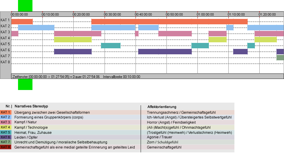Select 'Formierung eines Gruppenkörpers (corps)' text
This screenshot has height=159, width=284.
49,117
